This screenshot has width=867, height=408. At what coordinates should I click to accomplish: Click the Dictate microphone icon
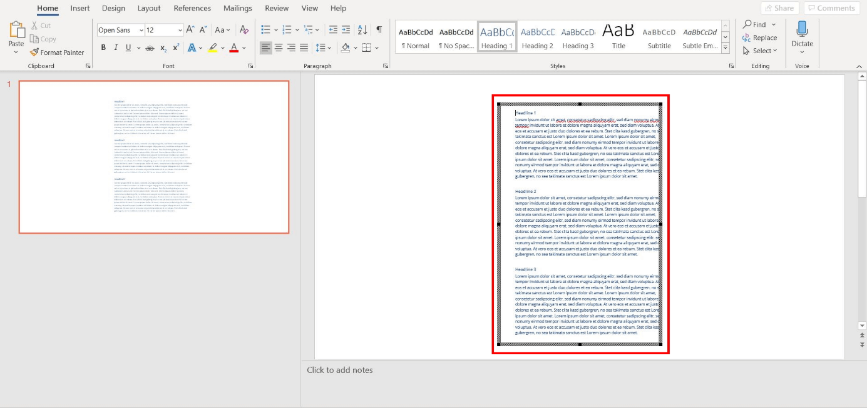click(802, 29)
